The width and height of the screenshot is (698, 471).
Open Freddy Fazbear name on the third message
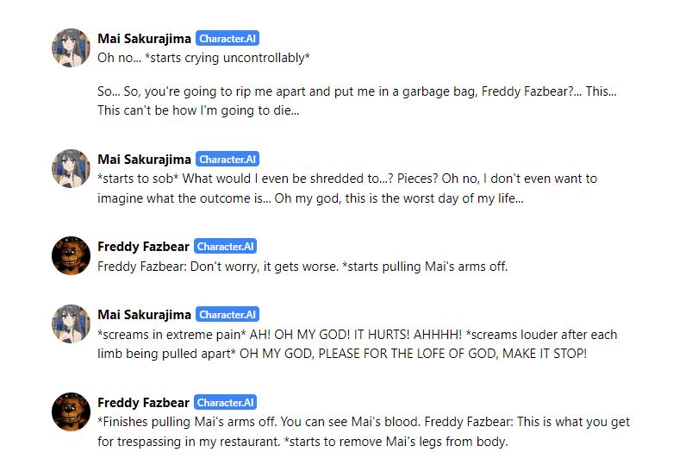click(143, 247)
